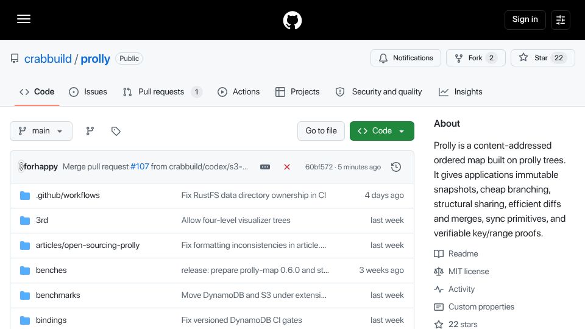The width and height of the screenshot is (585, 329).
Task: Switch to the Code tab
Action: coord(37,92)
